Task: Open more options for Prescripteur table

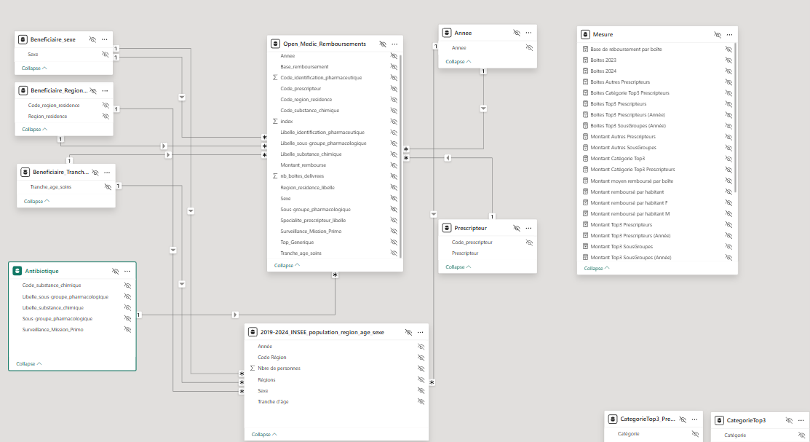Action: [x=529, y=228]
